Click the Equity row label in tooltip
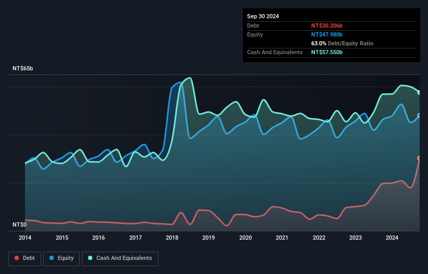 (255, 34)
